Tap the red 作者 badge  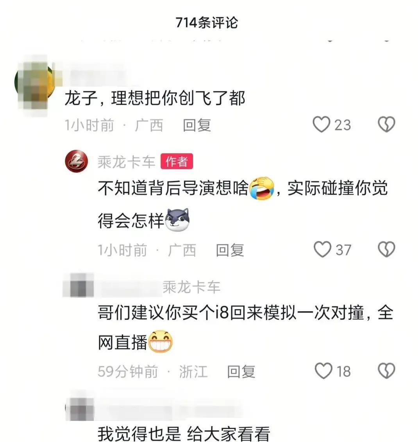(x=177, y=161)
